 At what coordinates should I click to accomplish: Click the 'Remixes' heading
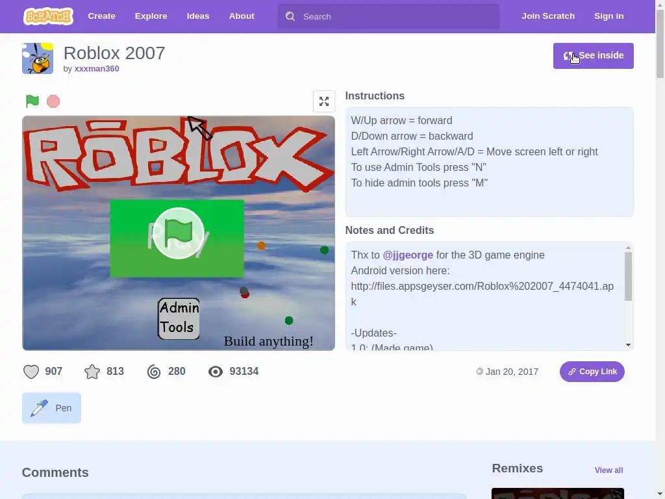pos(518,468)
